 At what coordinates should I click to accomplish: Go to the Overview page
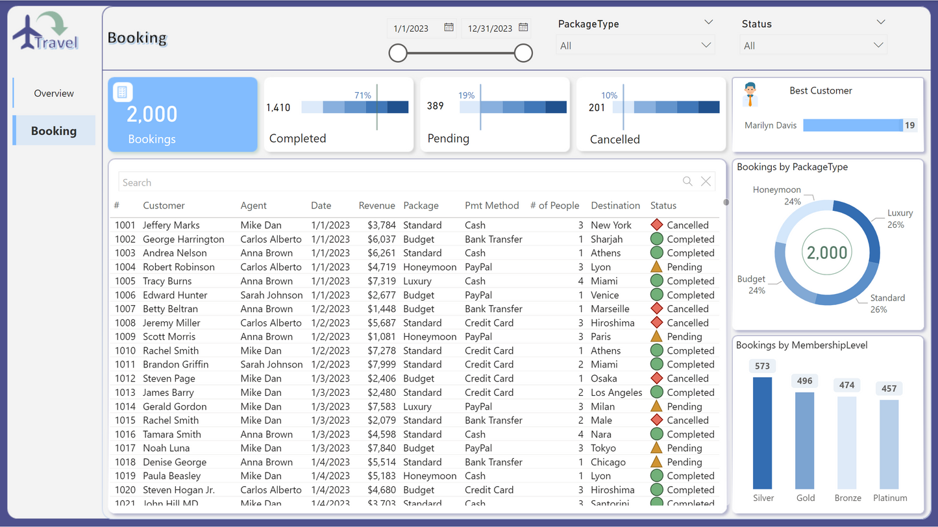[54, 93]
